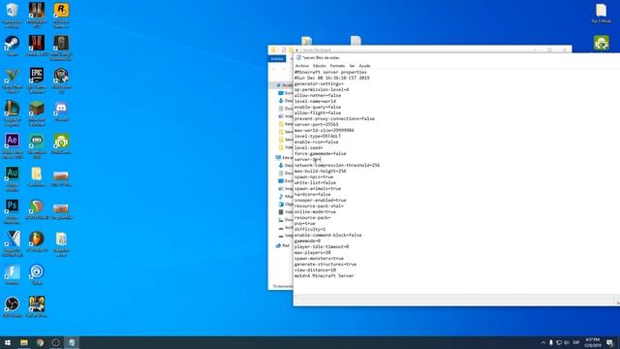Click the 'view-distance=10' line
Image resolution: width=620 pixels, height=349 pixels.
[x=315, y=270]
